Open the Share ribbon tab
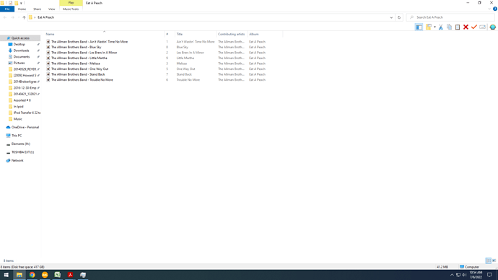Viewport: 498px width, 280px height. click(37, 9)
